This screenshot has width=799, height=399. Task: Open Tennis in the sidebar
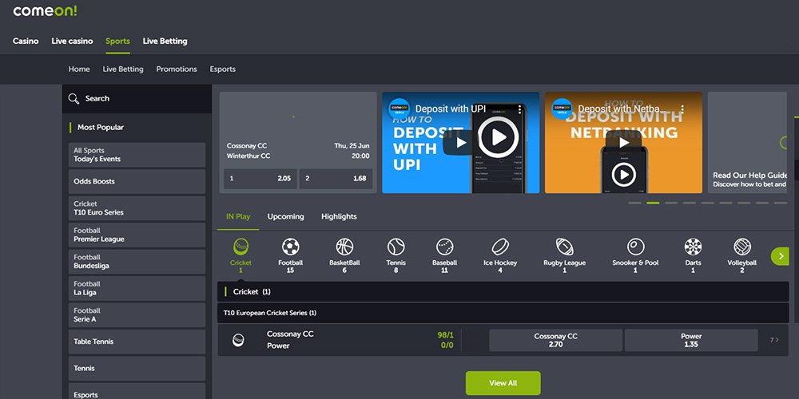(137, 369)
